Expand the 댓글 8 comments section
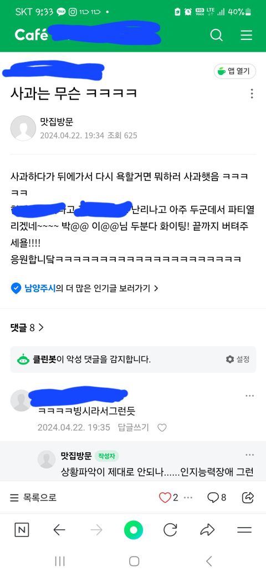Viewport: 266px width, 577px height. pos(27,327)
